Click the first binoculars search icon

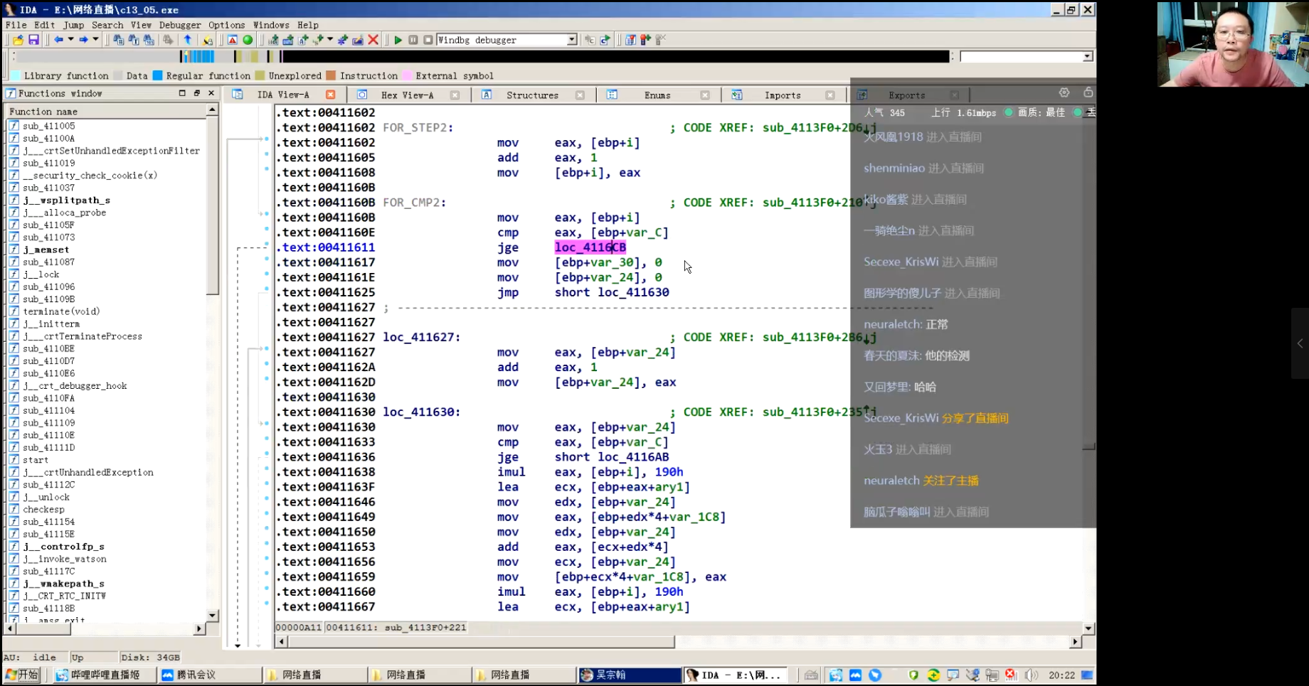118,40
